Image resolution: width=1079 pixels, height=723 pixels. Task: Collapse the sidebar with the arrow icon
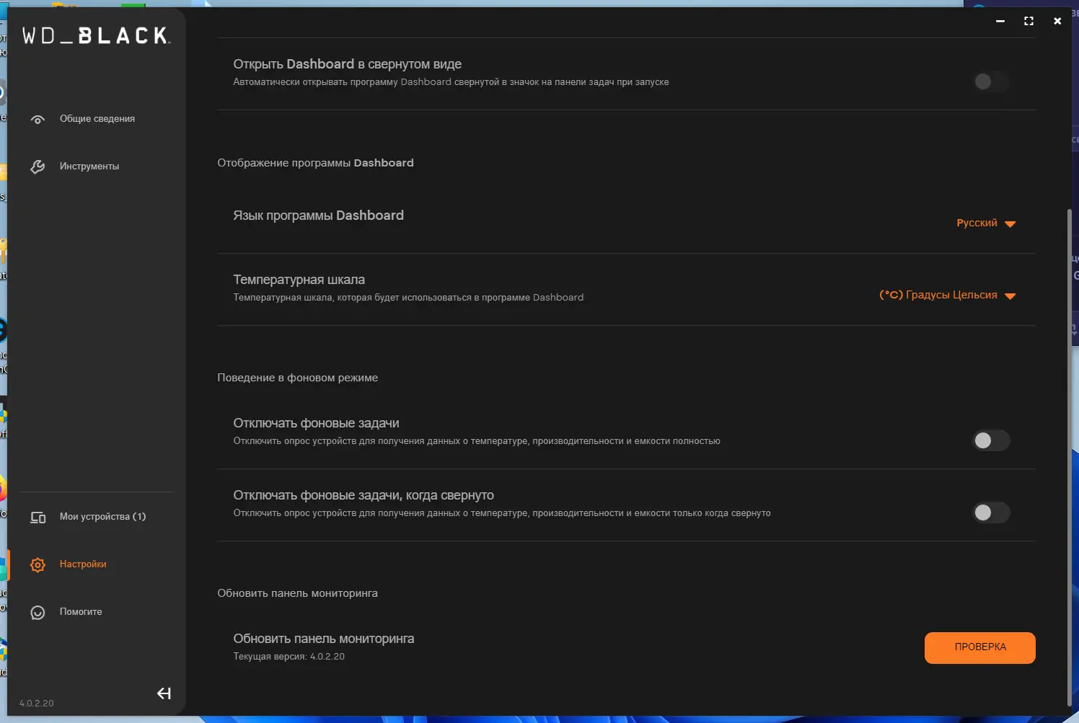click(164, 693)
